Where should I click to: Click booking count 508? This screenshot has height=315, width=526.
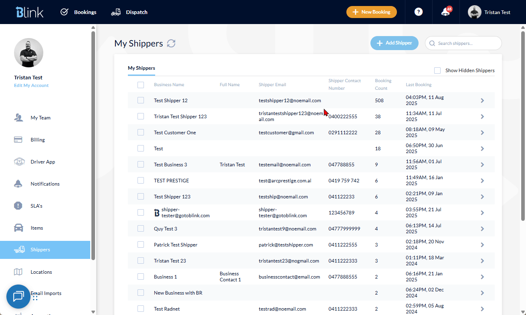(x=379, y=101)
